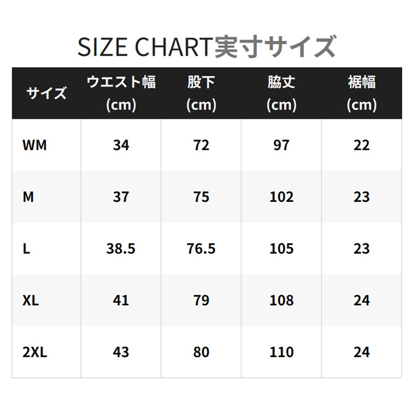Click the waist value 38.5
The height and width of the screenshot is (414, 414).
(x=121, y=248)
